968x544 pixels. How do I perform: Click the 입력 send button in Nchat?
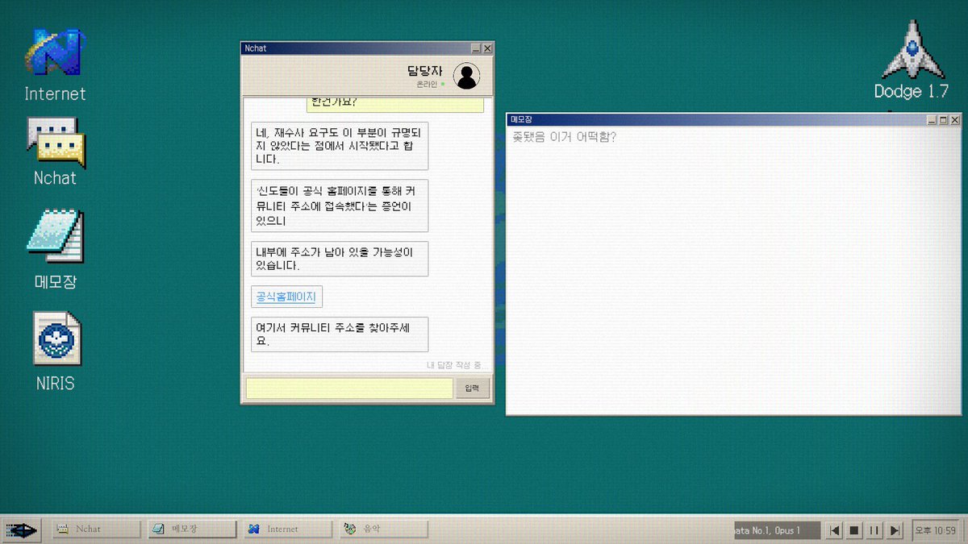(473, 388)
